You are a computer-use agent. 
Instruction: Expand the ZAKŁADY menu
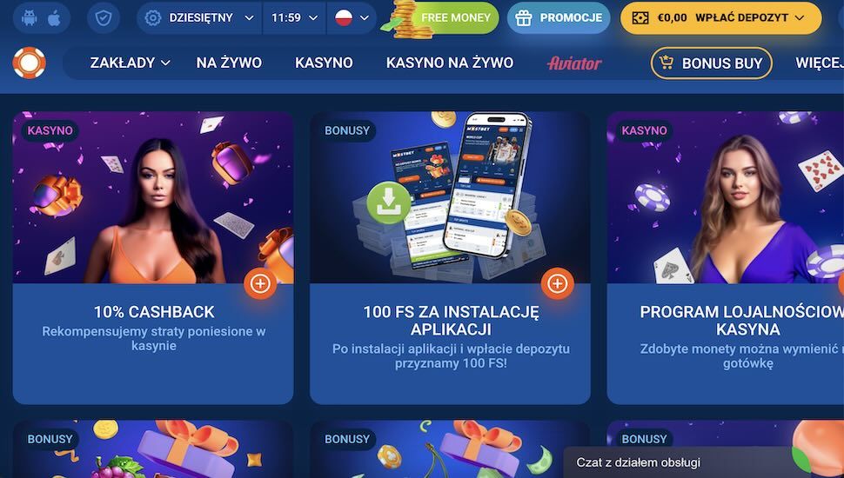[131, 63]
